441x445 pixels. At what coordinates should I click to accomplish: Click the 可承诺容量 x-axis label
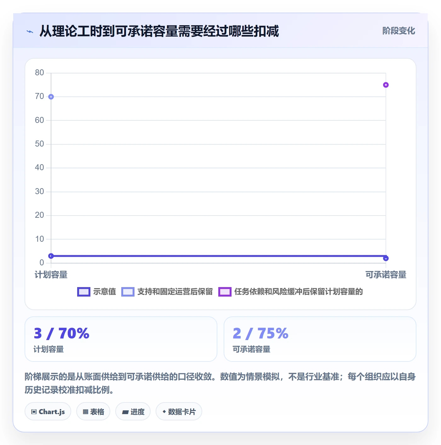pyautogui.click(x=386, y=275)
